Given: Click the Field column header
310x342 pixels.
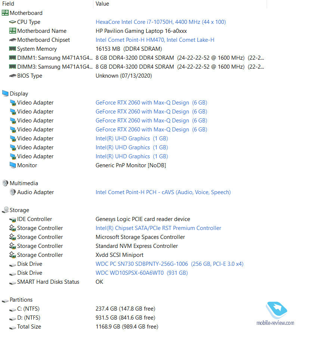Looking at the screenshot, I should click(8, 4).
